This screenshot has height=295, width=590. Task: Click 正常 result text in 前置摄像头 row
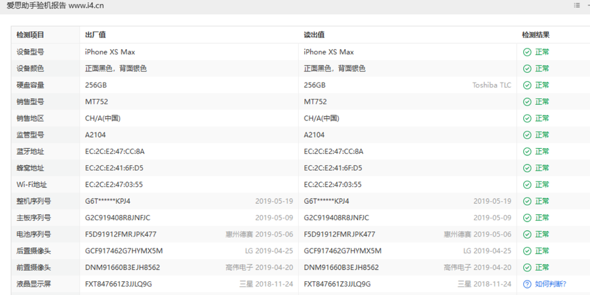[x=542, y=267]
